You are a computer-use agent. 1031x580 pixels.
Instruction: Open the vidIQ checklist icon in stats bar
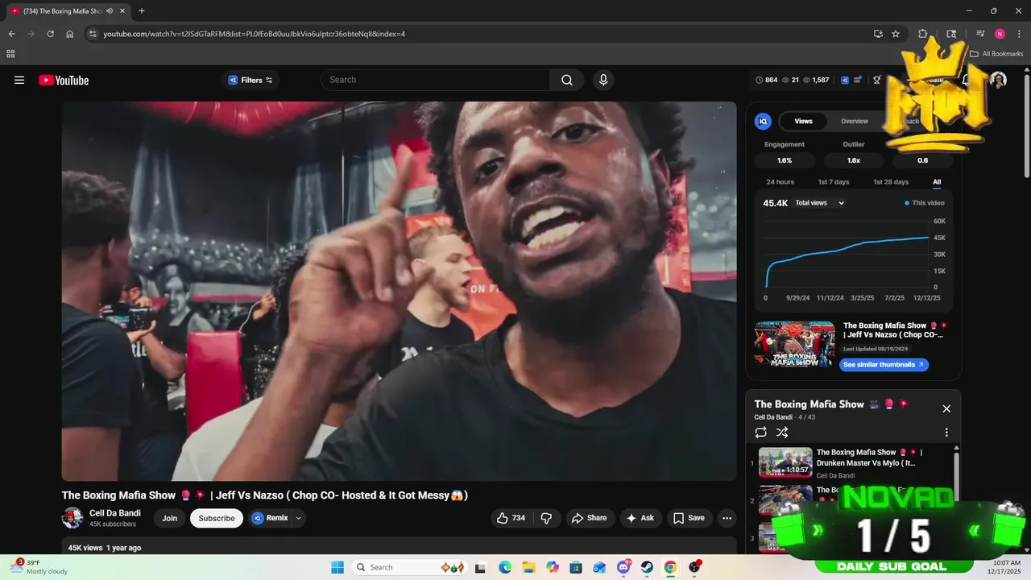pyautogui.click(x=858, y=80)
